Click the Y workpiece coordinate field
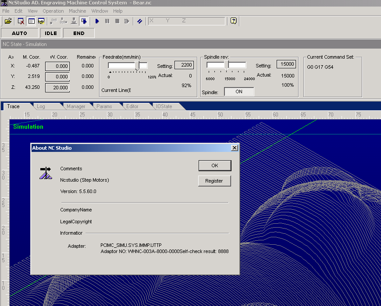 click(57, 77)
